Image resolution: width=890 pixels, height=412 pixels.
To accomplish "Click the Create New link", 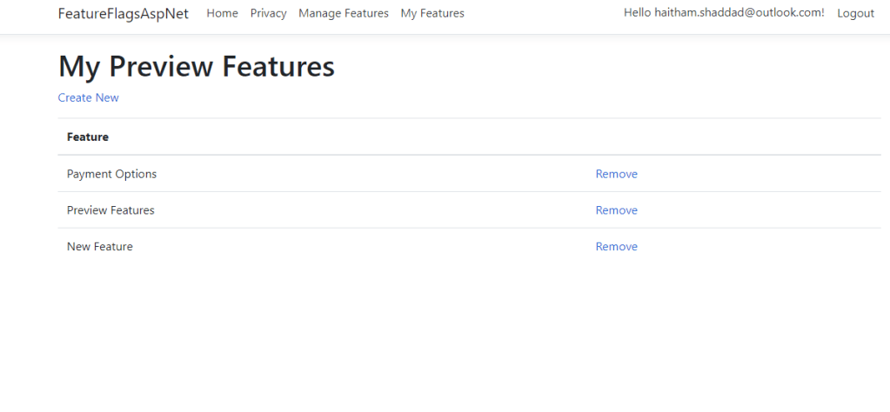I will (88, 98).
